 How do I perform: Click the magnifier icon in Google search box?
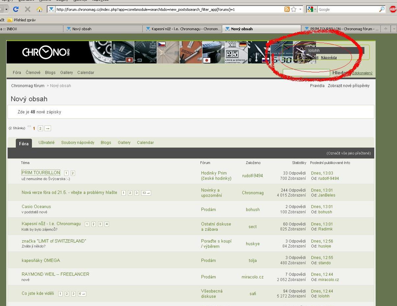pyautogui.click(x=382, y=10)
